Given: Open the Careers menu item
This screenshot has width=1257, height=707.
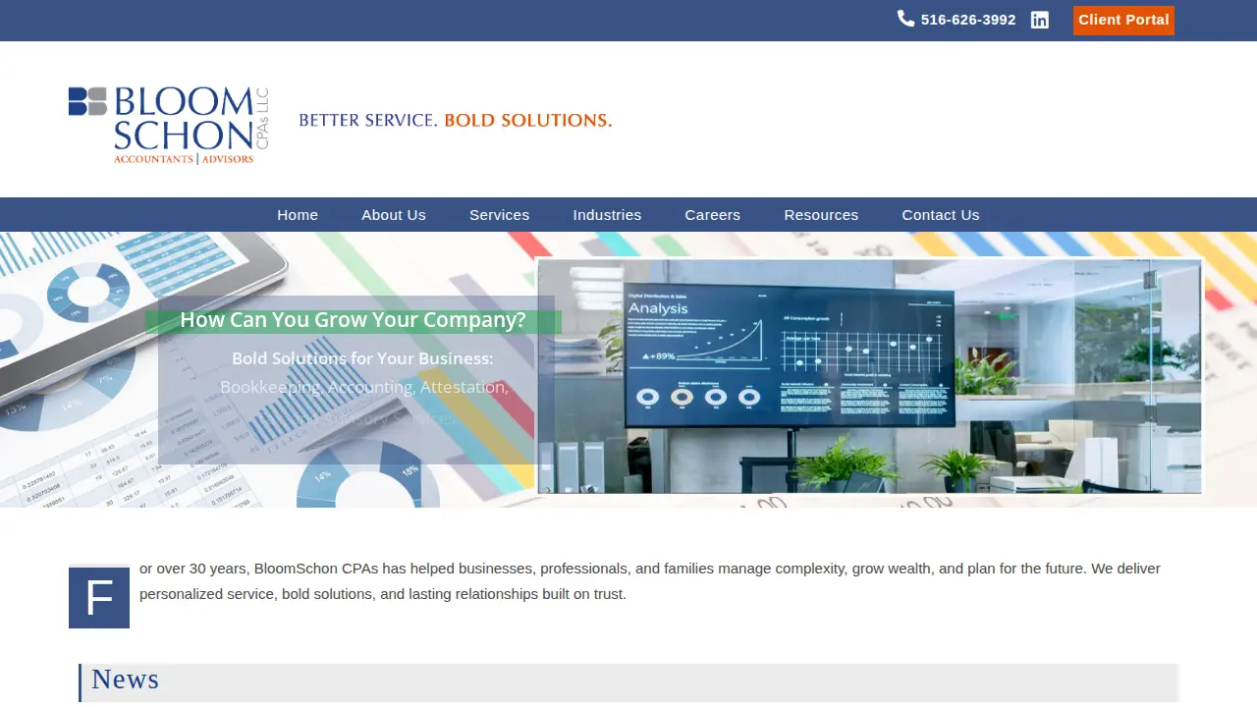Looking at the screenshot, I should (713, 215).
